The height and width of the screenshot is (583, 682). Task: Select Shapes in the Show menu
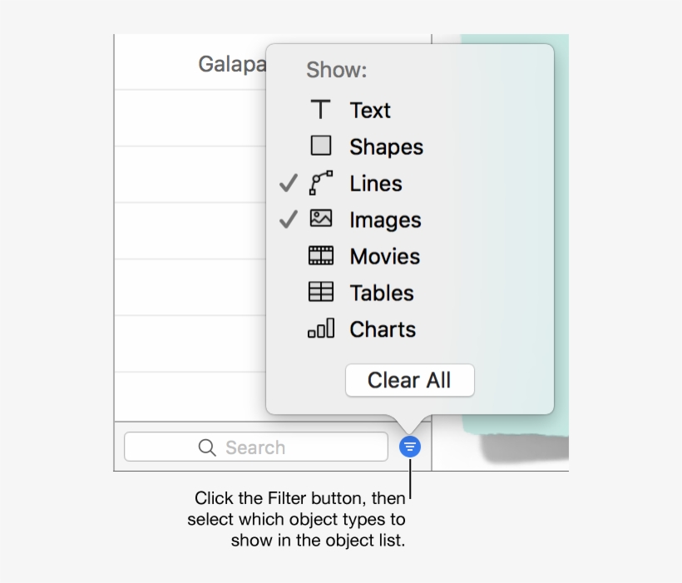[x=387, y=146]
